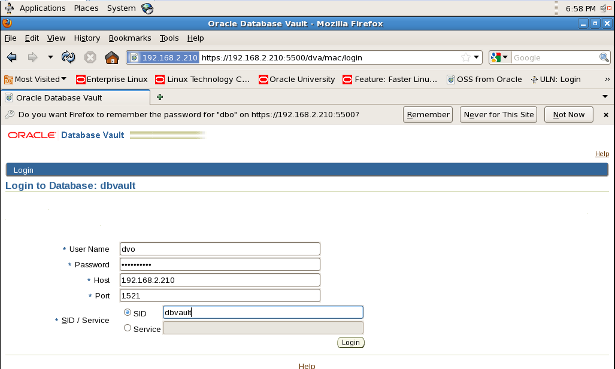Click the Stop loading icon
615x369 pixels.
coord(90,57)
